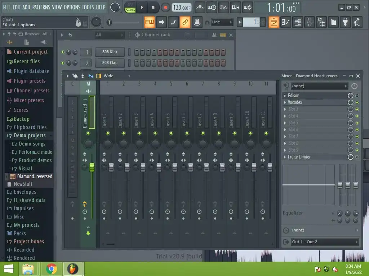Viewport: 369px width, 276px height.
Task: Open the channel rack view icon
Action: [x=298, y=22]
